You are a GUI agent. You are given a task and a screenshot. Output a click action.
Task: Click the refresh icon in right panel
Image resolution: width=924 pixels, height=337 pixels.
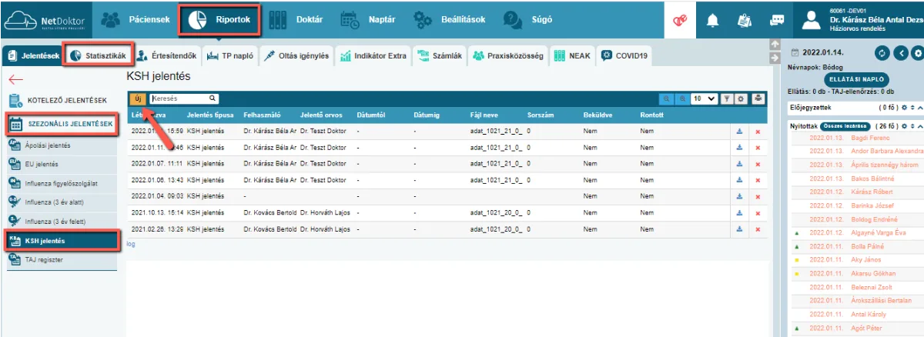coord(882,53)
